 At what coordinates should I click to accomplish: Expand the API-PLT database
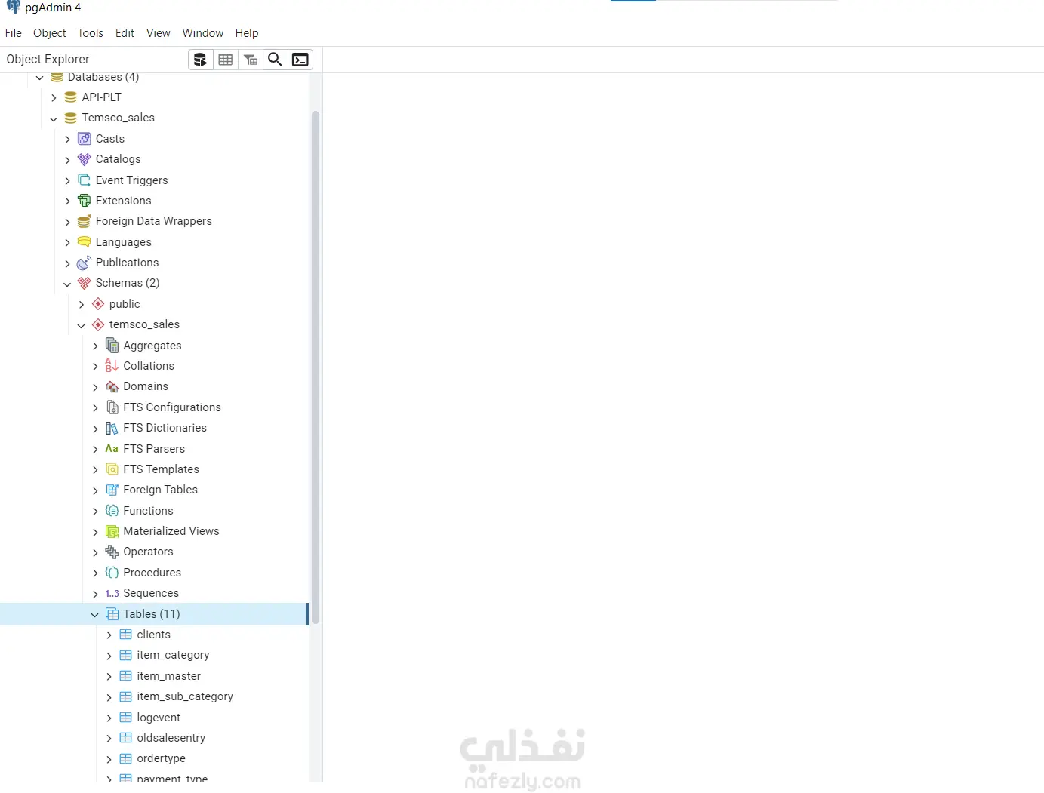tap(54, 98)
